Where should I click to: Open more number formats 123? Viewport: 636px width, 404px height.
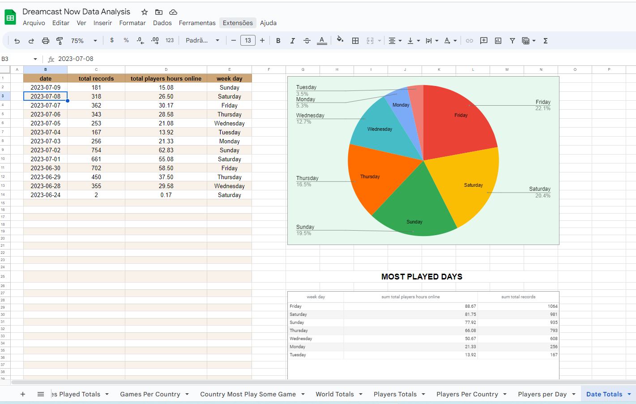pos(170,40)
